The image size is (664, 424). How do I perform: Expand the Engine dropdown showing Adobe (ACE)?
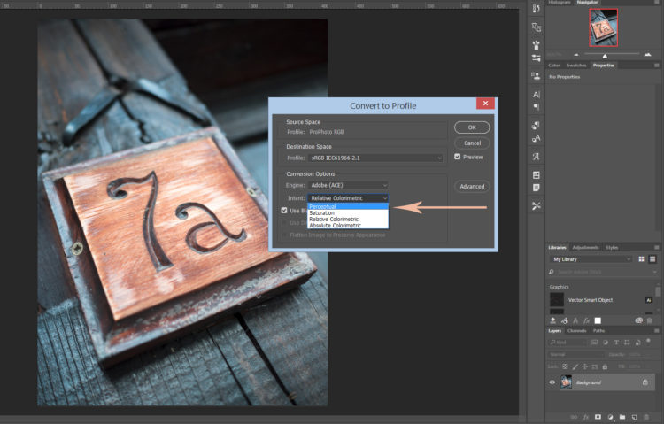pyautogui.click(x=348, y=185)
